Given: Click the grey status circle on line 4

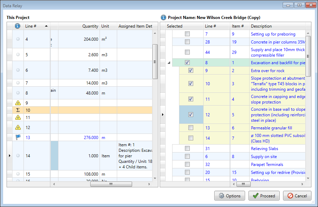Looking at the screenshot, I should [x=18, y=39].
